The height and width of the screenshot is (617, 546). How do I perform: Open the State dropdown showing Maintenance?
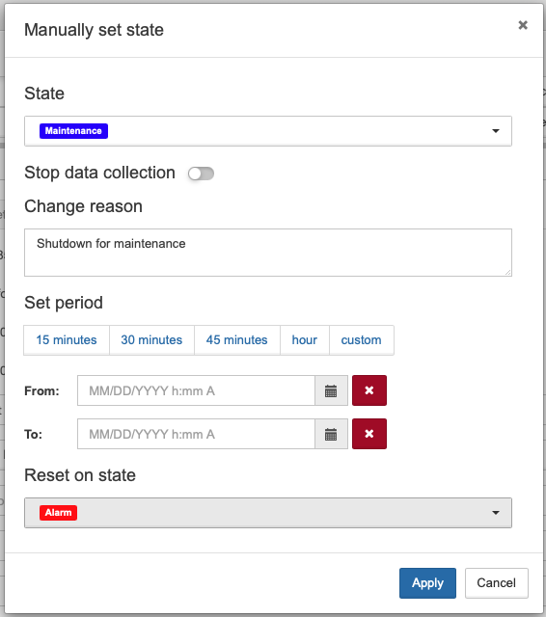pos(268,131)
